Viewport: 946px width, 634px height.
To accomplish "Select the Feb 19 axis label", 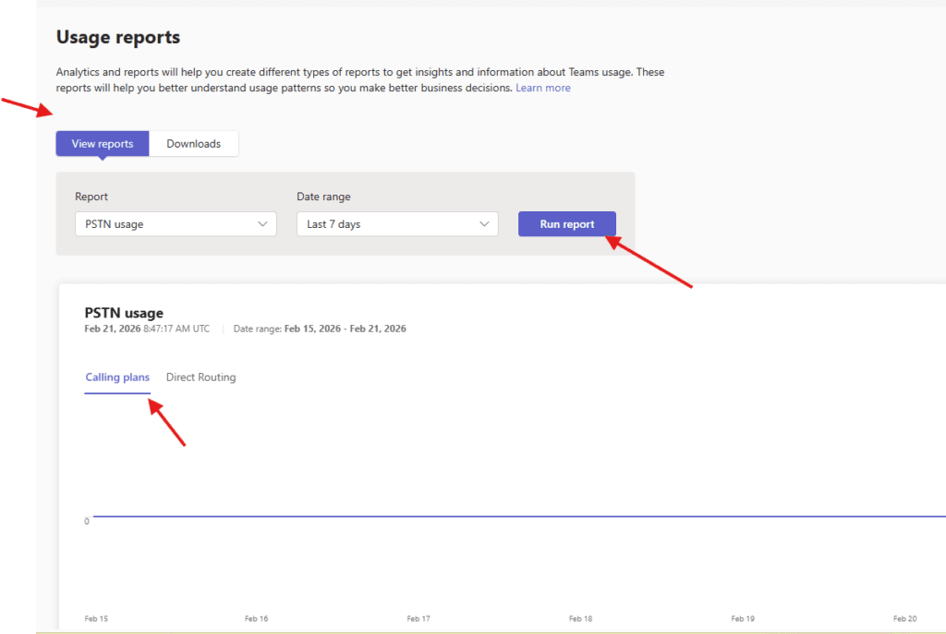I will 743,618.
